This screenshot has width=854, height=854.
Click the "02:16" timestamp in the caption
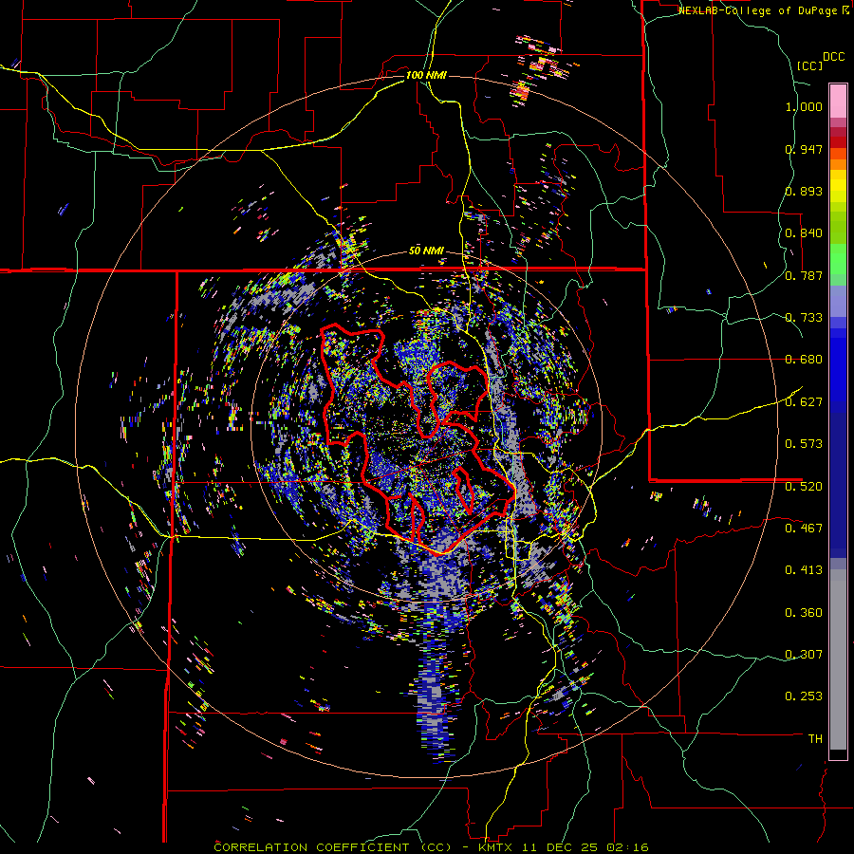click(x=630, y=847)
